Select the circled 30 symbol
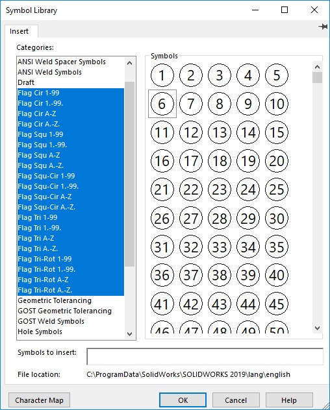Screen dimensions: 330x410 pos(277,218)
